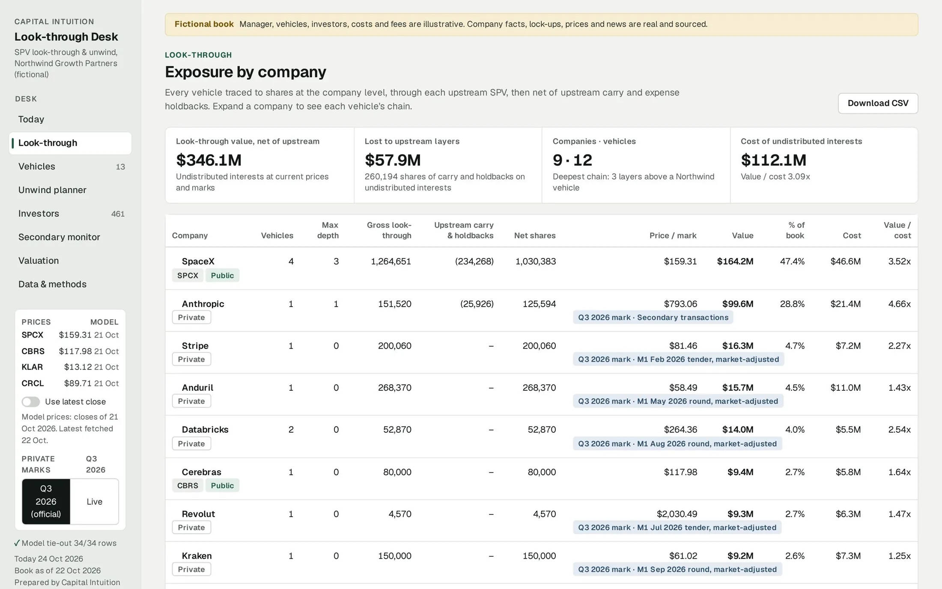Open the Today desk page
This screenshot has width=942, height=589.
coord(70,119)
